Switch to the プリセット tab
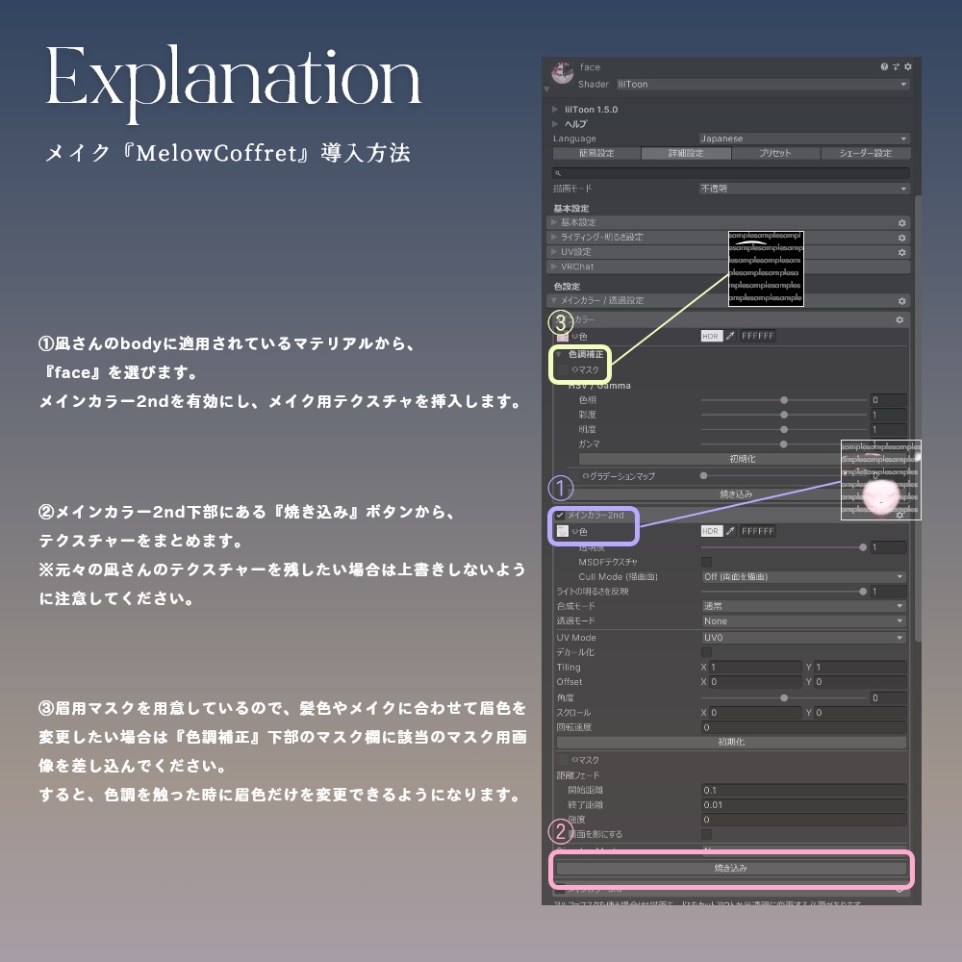This screenshot has width=962, height=962. tap(775, 152)
